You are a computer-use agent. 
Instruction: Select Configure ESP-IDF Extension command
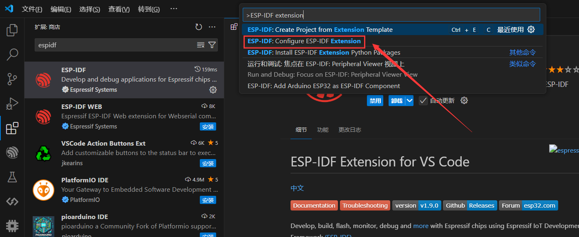[304, 41]
